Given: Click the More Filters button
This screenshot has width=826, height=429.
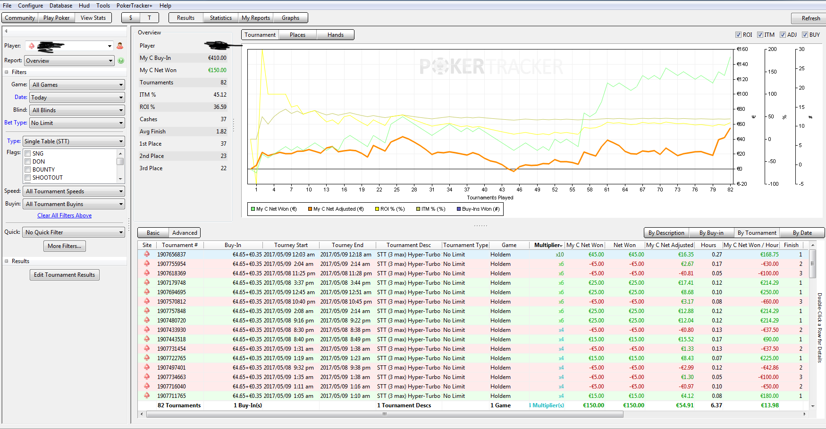Looking at the screenshot, I should click(65, 246).
